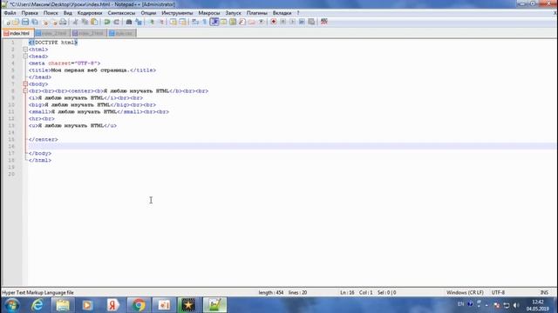Image resolution: width=558 pixels, height=313 pixels.
Task: Switch to the third document tab
Action: (x=89, y=33)
